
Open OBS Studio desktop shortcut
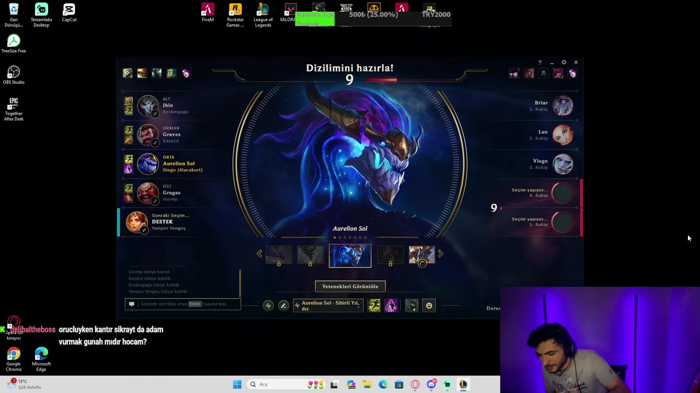(x=14, y=75)
